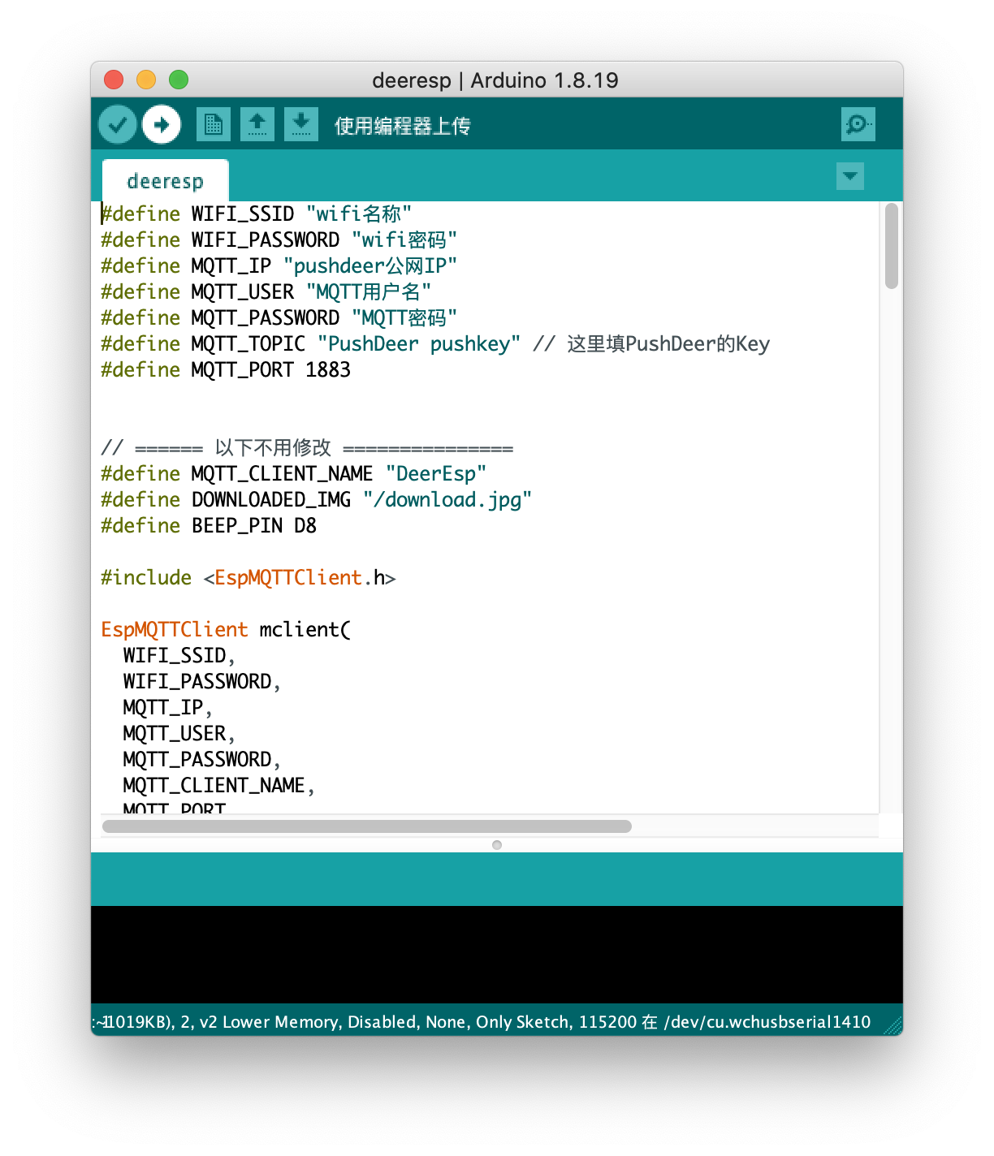Image resolution: width=994 pixels, height=1156 pixels.
Task: Click the "EspMQTTClient mclient(" declaration line
Action: (226, 629)
